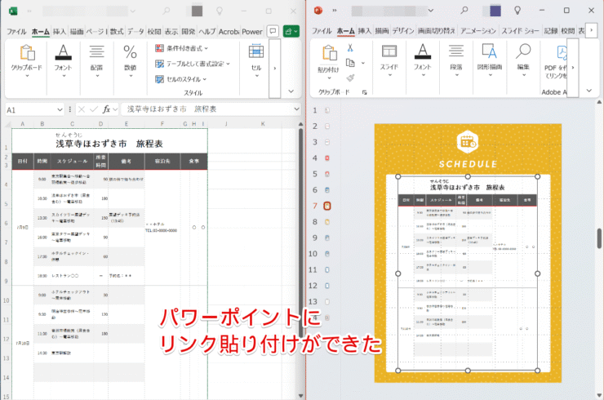The width and height of the screenshot is (604, 400).
Task: Click PowerPoint Format Painter brush icon
Action: [x=350, y=78]
